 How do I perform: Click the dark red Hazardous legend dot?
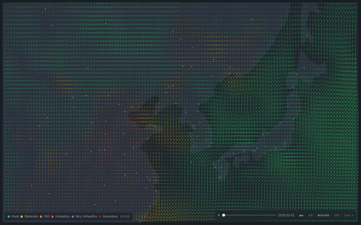tap(100, 217)
